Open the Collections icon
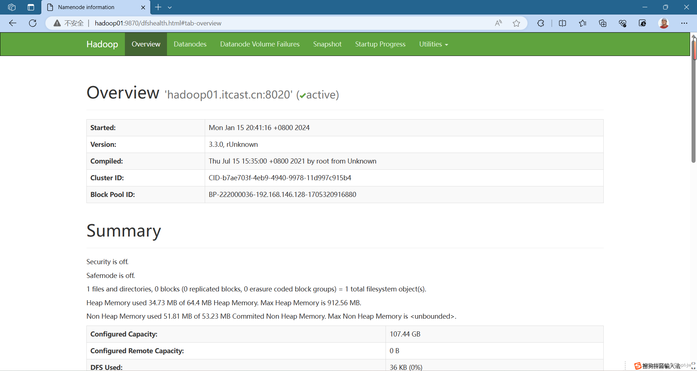697x371 pixels. click(603, 23)
